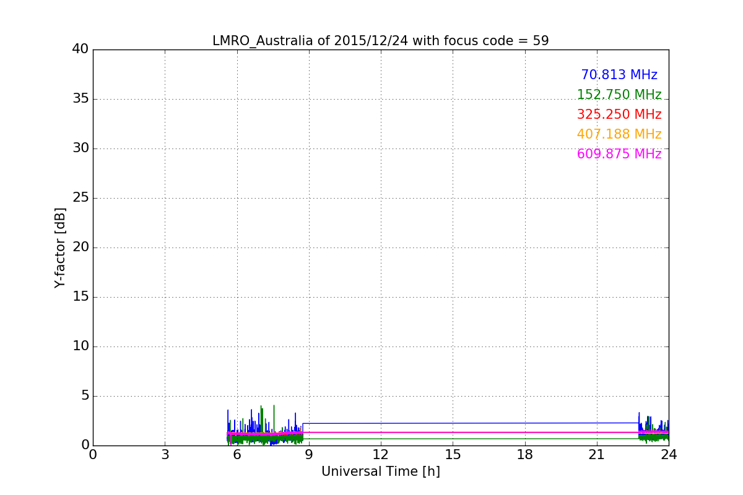Click the 24 tick on the time axis
This screenshot has height=495, width=743.
(x=669, y=455)
